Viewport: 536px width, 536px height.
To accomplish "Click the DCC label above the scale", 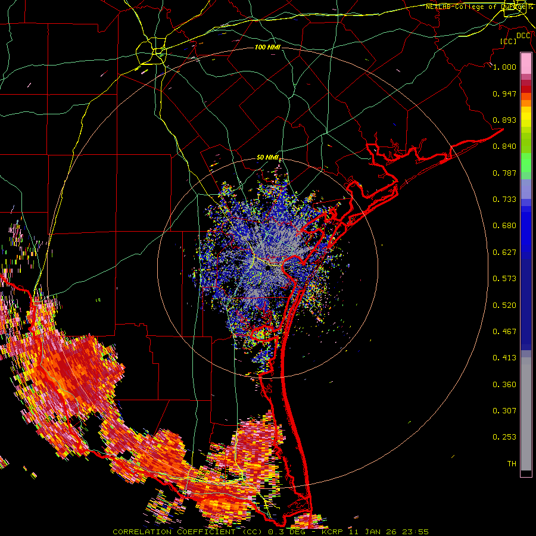I will pos(523,36).
